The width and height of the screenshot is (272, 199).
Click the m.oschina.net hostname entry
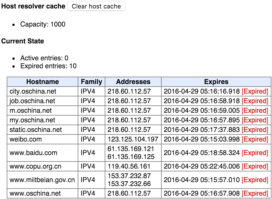(31, 110)
